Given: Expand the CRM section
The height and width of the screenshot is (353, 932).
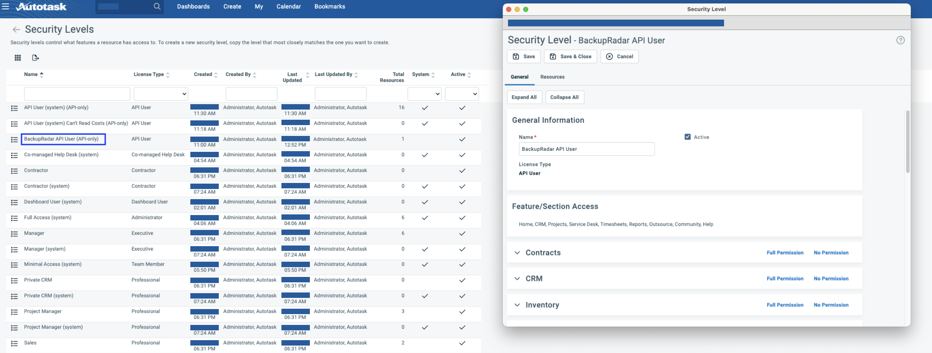Looking at the screenshot, I should [x=517, y=279].
